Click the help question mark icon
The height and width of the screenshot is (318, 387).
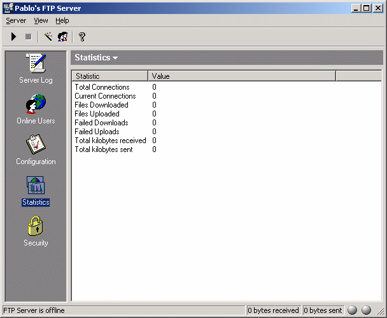pyautogui.click(x=81, y=37)
